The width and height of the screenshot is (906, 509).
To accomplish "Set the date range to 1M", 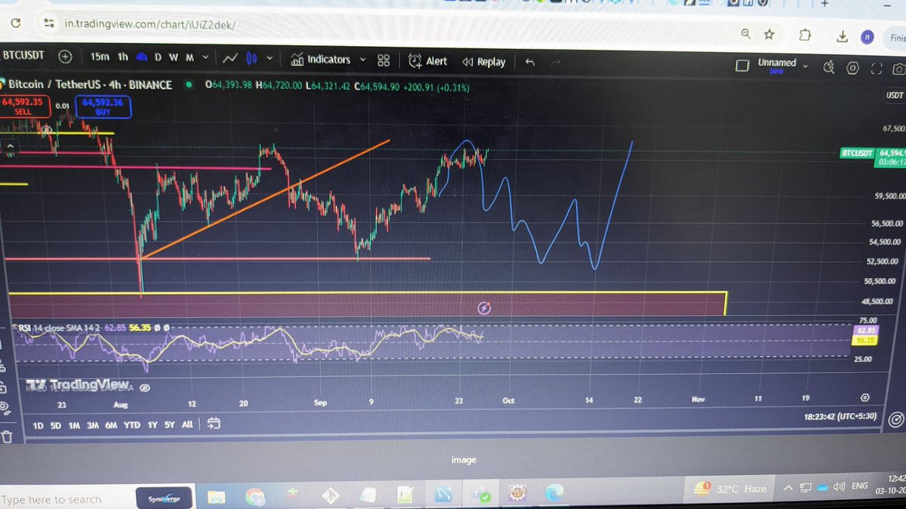I will [74, 425].
